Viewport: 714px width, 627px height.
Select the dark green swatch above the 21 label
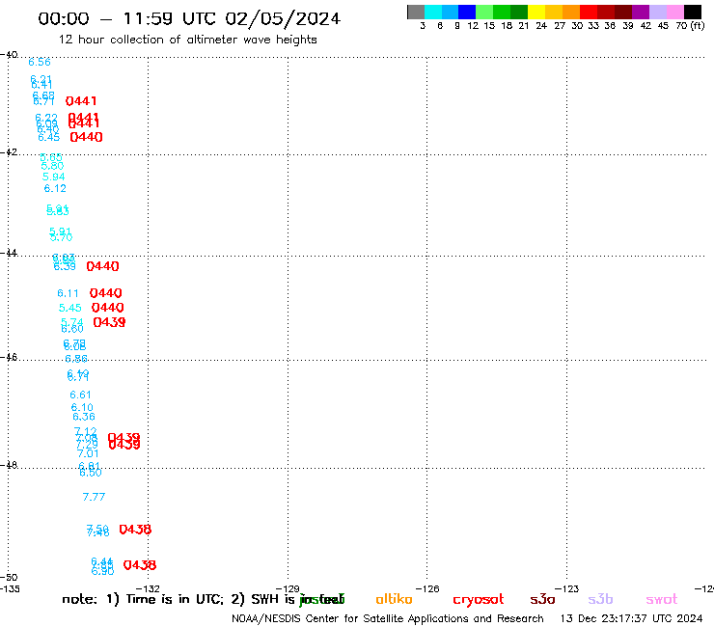point(519,12)
